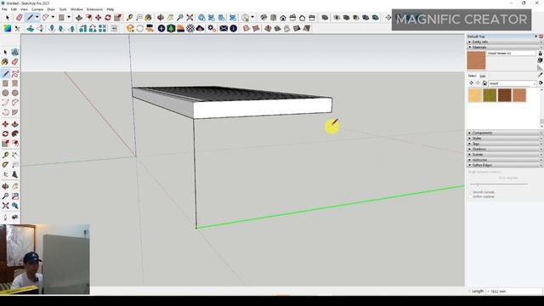
Task: Select the Eraser tool in top toolbar
Action: click(20, 17)
